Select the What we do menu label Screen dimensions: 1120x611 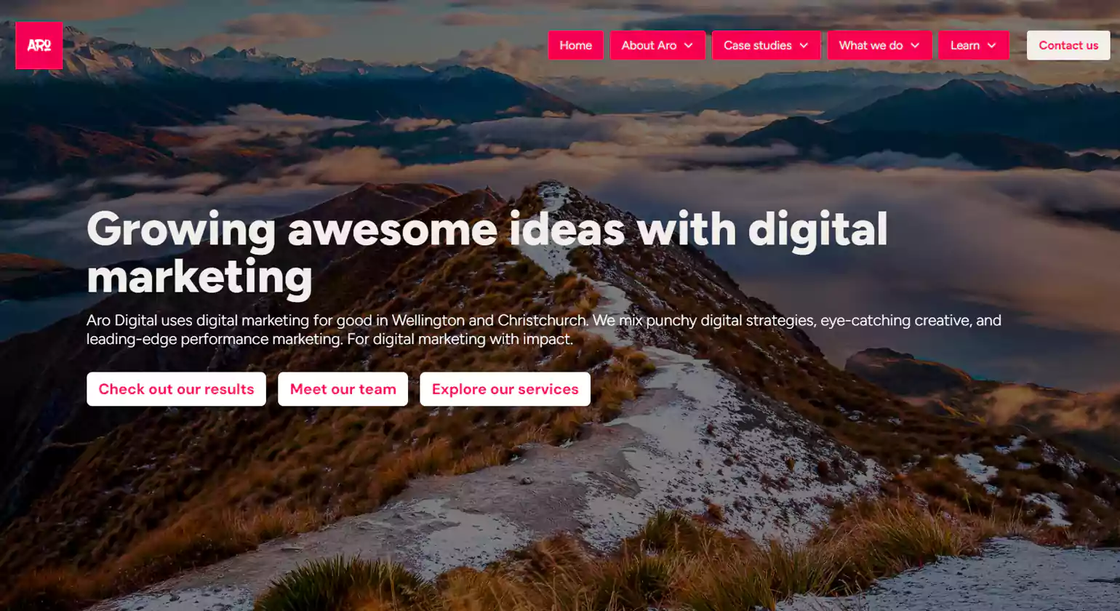(871, 45)
